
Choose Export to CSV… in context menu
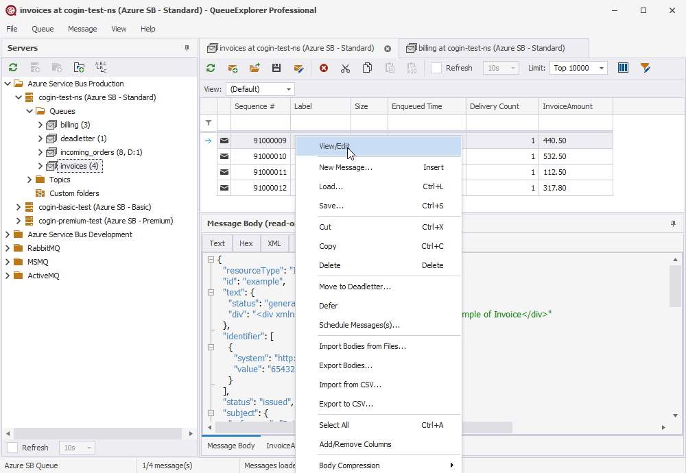[x=379, y=404]
